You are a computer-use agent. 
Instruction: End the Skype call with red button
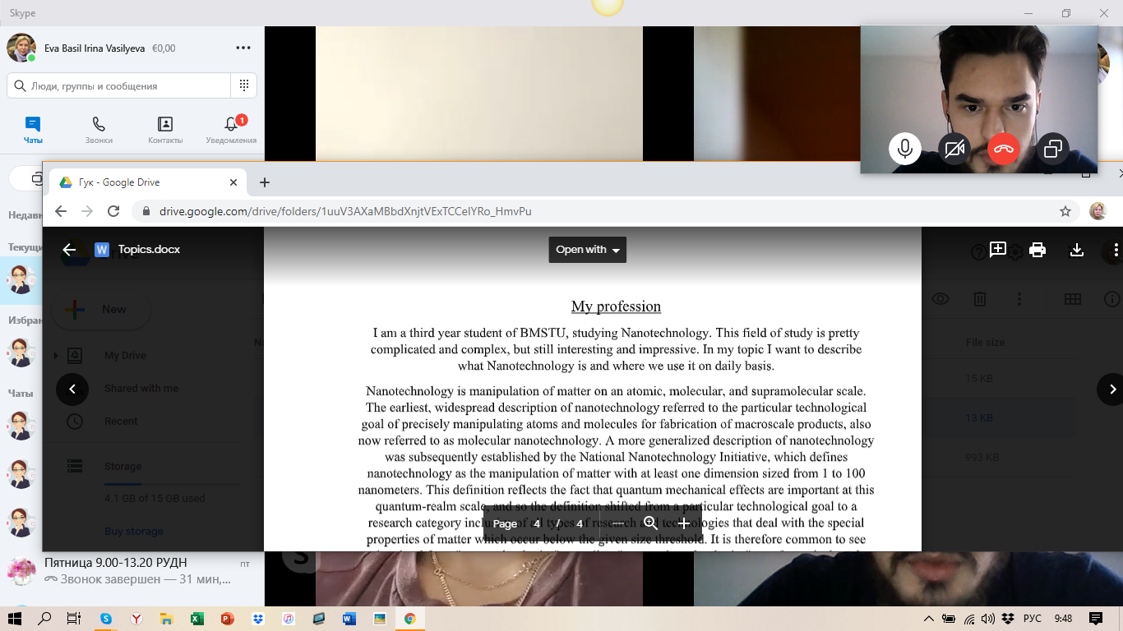(1004, 149)
